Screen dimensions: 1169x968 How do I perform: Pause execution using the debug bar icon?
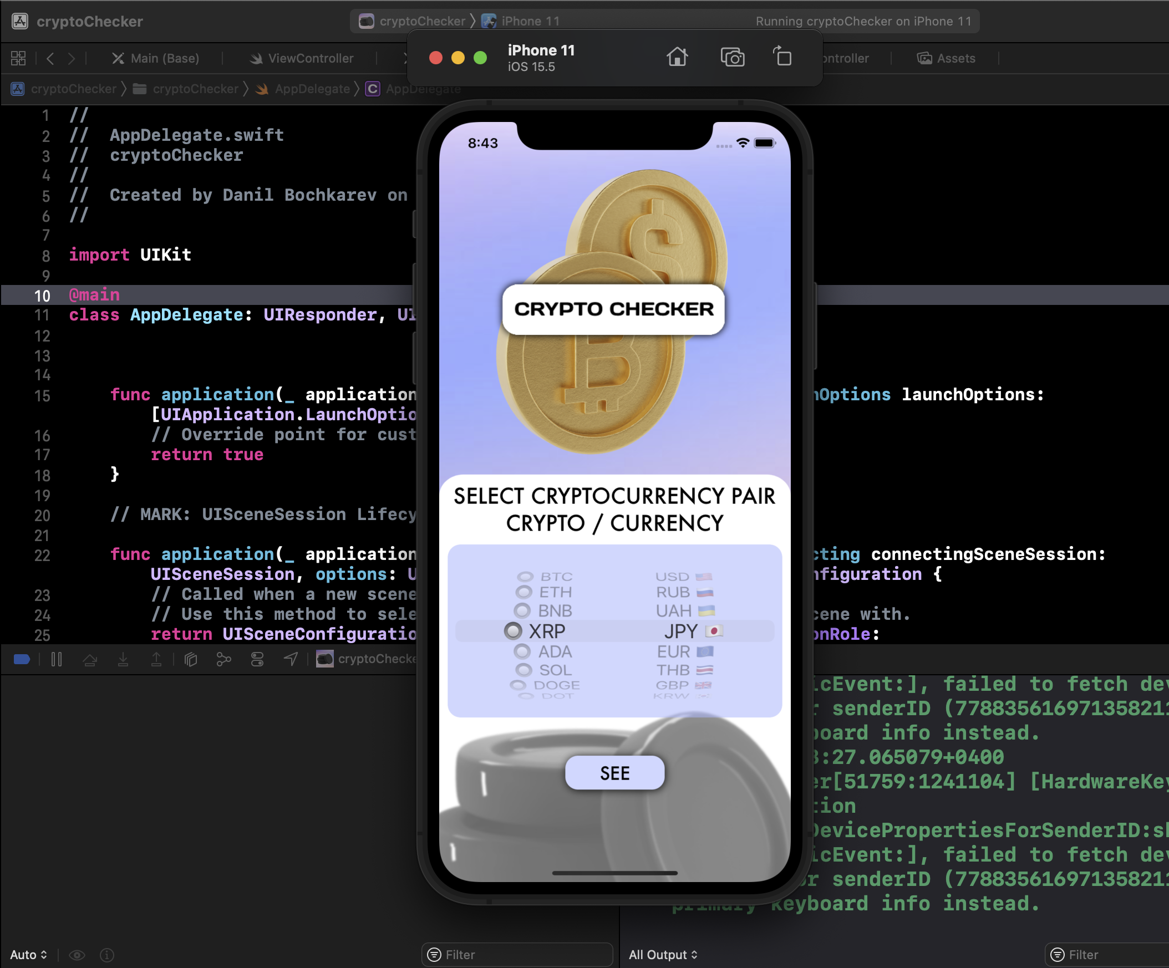[x=56, y=659]
